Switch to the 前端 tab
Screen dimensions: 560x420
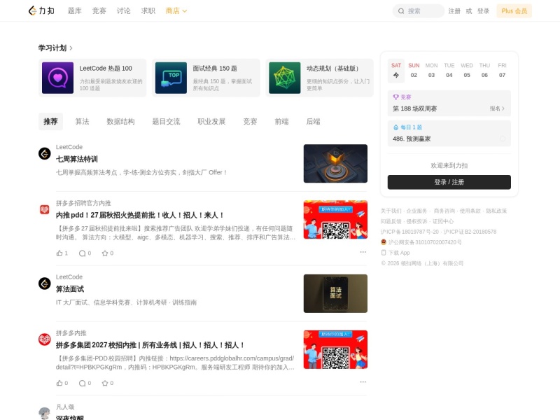(281, 121)
